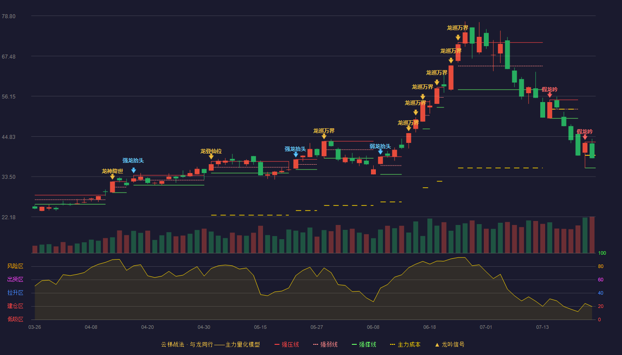Click the 60 indicator scale label
The height and width of the screenshot is (355, 622).
(x=600, y=280)
